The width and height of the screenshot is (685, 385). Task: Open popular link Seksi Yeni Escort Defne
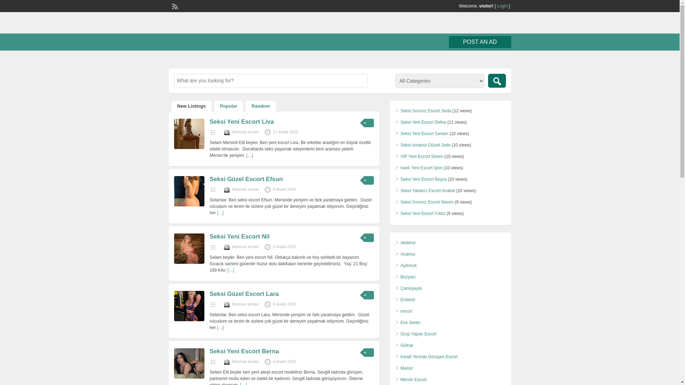423,122
